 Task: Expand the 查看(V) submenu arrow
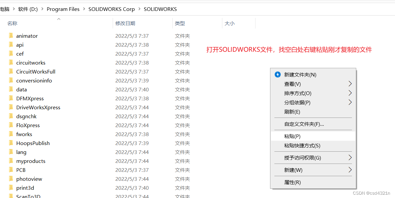350,84
